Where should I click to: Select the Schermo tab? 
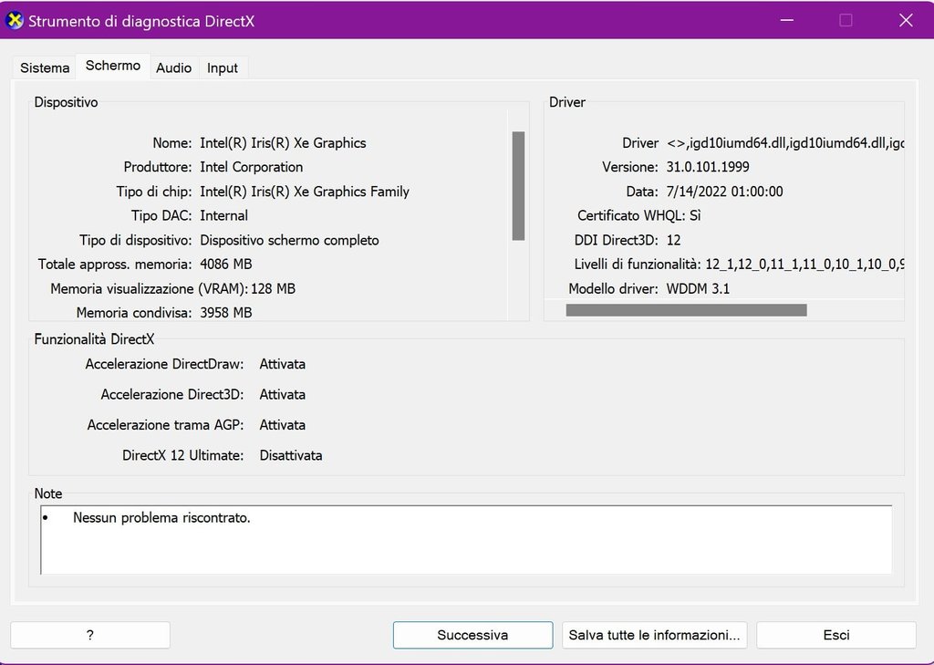(112, 66)
